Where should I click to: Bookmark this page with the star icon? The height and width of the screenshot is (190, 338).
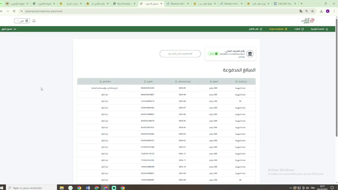coord(312,11)
